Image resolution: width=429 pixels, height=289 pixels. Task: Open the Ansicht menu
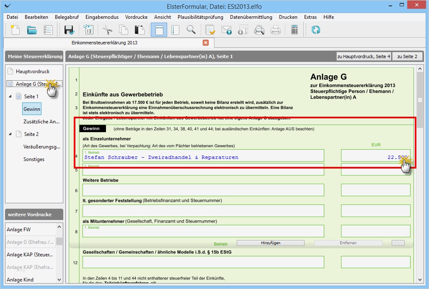pyautogui.click(x=163, y=17)
